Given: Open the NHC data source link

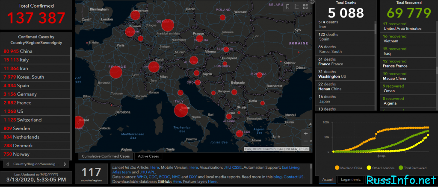Looking at the screenshot, I should coord(177,177).
